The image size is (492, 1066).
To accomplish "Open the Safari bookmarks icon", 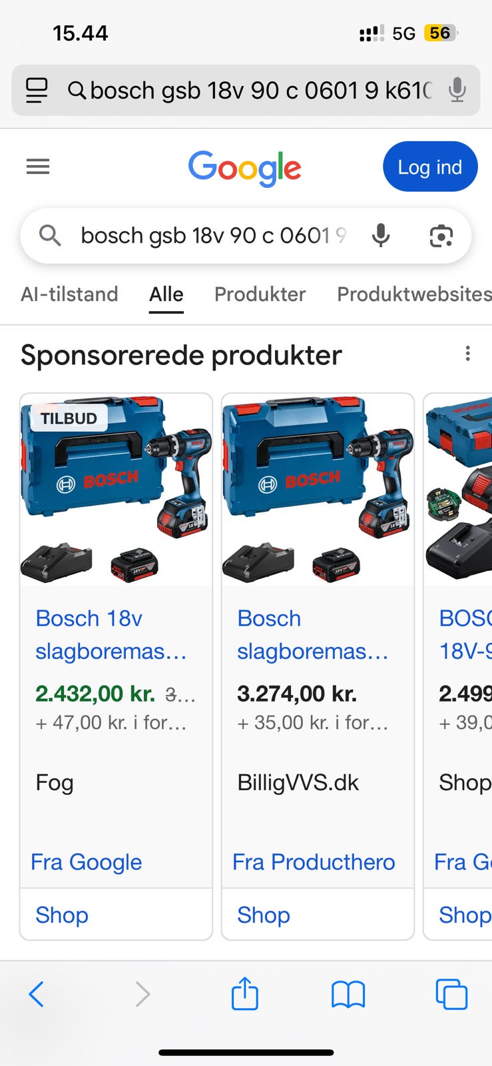I will (x=348, y=995).
